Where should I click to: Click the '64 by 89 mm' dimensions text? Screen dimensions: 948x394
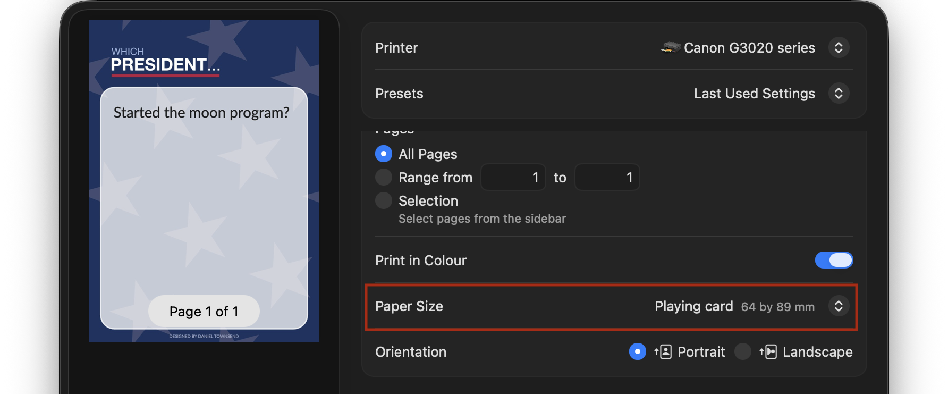778,307
